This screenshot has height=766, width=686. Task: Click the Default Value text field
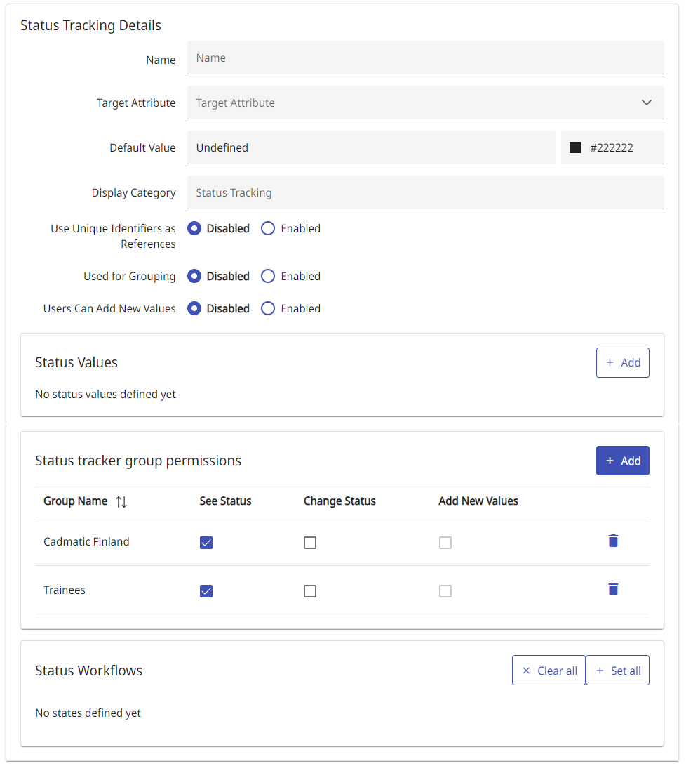pyautogui.click(x=370, y=148)
